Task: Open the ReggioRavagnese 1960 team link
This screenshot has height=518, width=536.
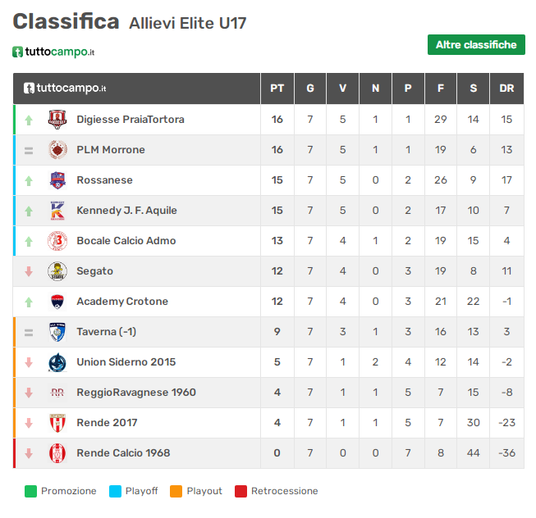Action: pyautogui.click(x=136, y=393)
